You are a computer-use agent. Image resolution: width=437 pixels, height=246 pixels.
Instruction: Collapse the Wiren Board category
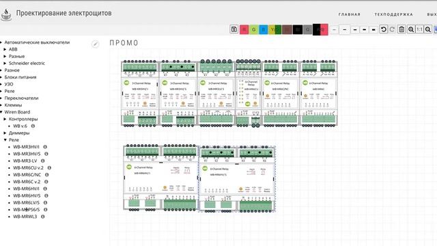[1, 112]
